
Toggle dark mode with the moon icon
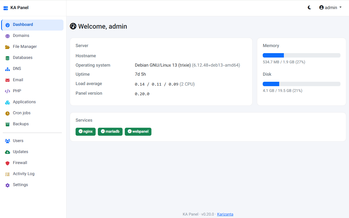(x=309, y=8)
